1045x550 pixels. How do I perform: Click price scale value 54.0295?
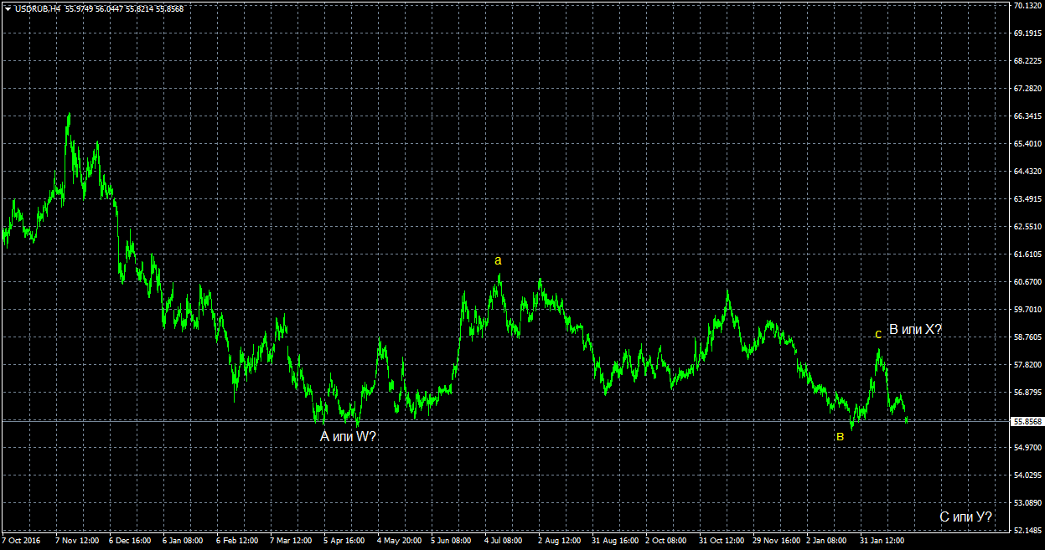click(x=1026, y=475)
